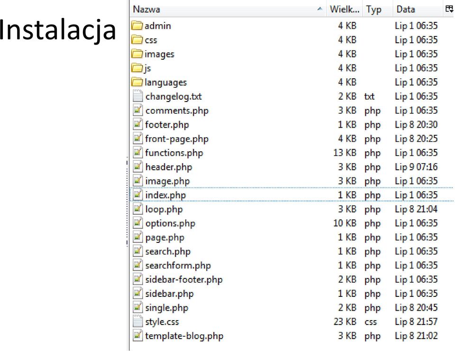Screen dimensions: 455x351
Task: Select the file name options.php
Action: [x=170, y=223]
